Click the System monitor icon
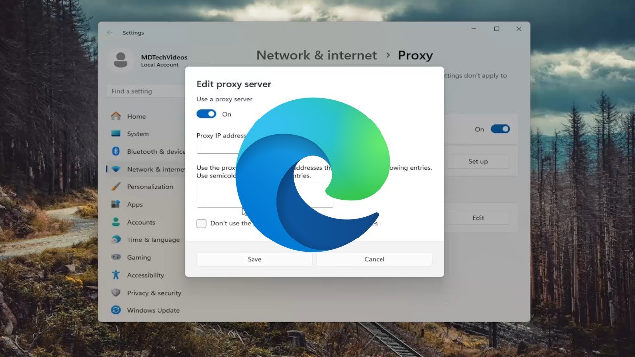 point(116,134)
